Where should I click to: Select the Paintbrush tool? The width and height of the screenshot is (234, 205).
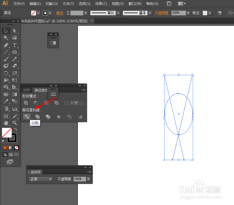click(6, 59)
